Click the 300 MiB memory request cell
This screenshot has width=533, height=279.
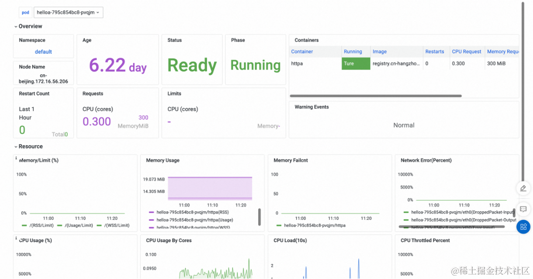496,64
